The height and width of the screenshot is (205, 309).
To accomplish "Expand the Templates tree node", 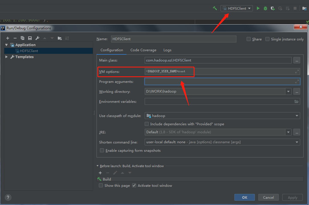I will 7,57.
